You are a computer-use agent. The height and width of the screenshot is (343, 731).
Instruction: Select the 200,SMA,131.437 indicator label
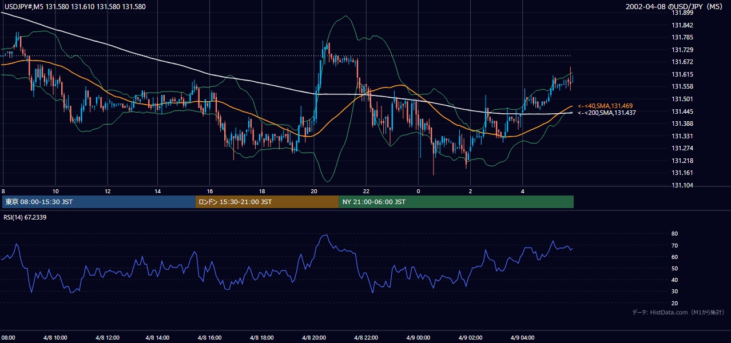[606, 113]
